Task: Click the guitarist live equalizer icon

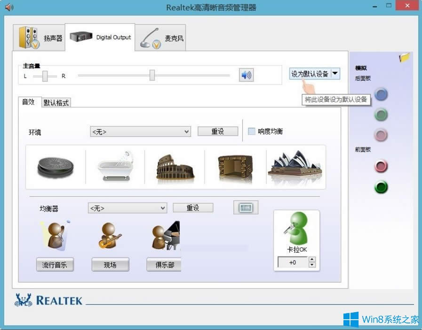Action: (x=110, y=236)
